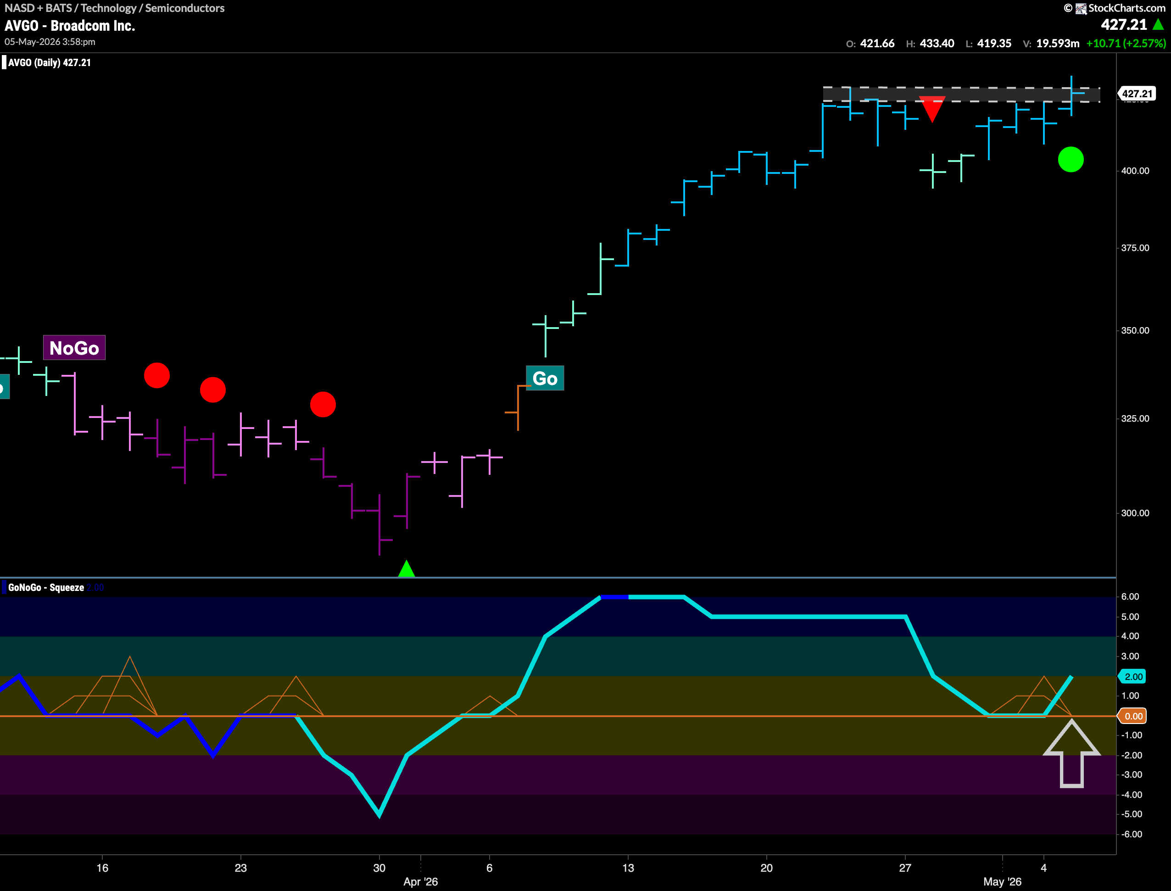Click the '23' date axis label

(241, 868)
